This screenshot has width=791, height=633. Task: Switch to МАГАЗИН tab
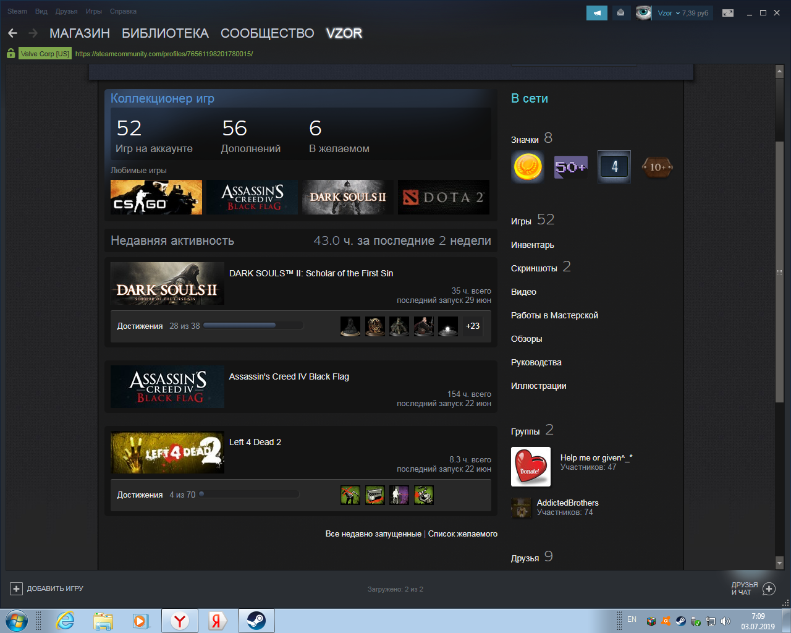coord(80,33)
